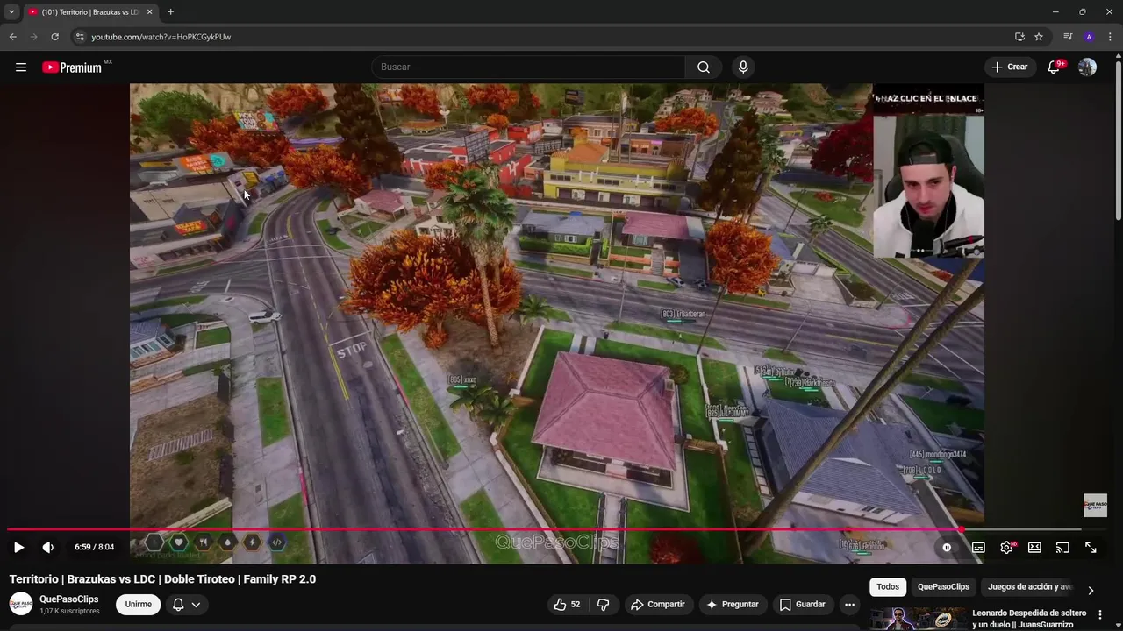This screenshot has width=1123, height=631.
Task: Expand the subscription notification bell dropdown
Action: click(186, 605)
